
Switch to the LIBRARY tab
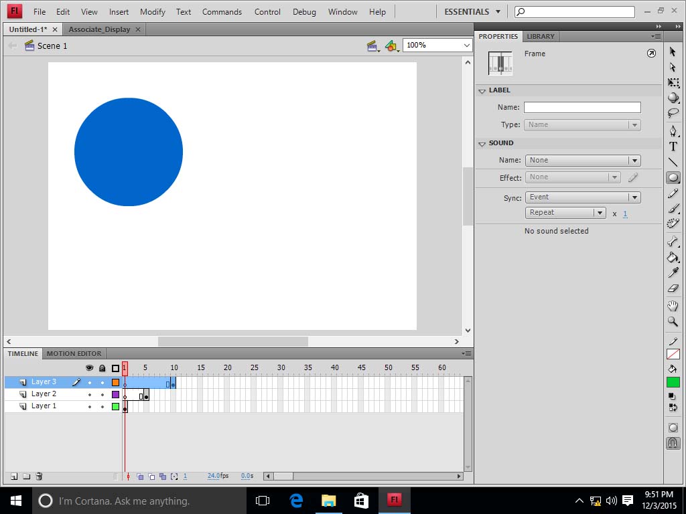(541, 36)
